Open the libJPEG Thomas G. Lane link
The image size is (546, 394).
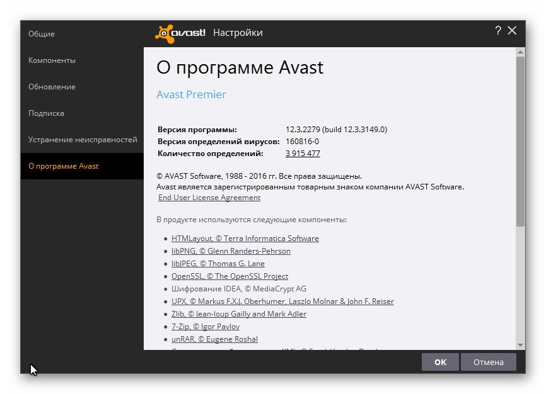pos(218,264)
